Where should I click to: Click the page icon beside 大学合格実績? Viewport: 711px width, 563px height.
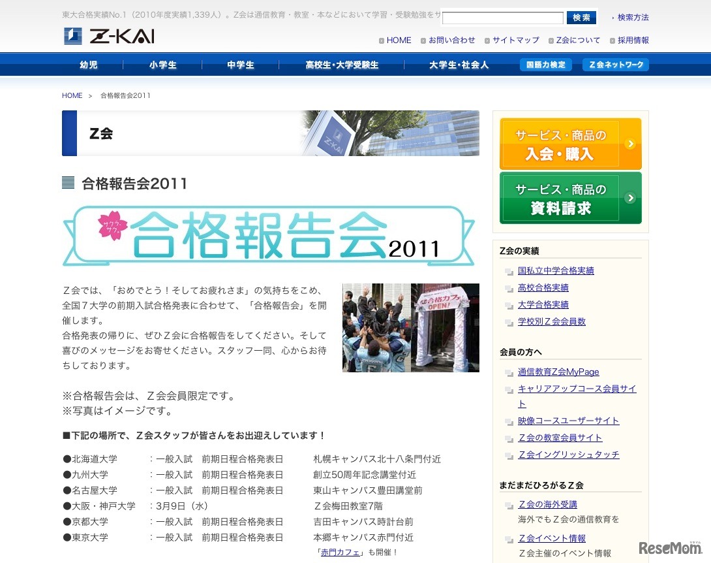tap(509, 305)
